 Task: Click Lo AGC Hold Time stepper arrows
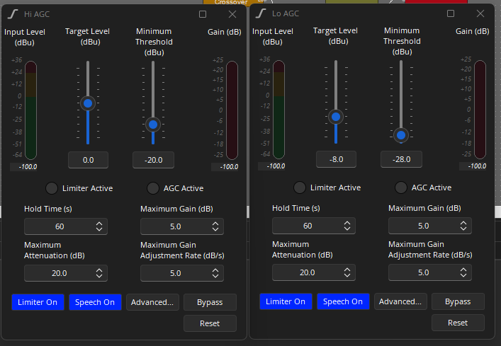tap(347, 226)
